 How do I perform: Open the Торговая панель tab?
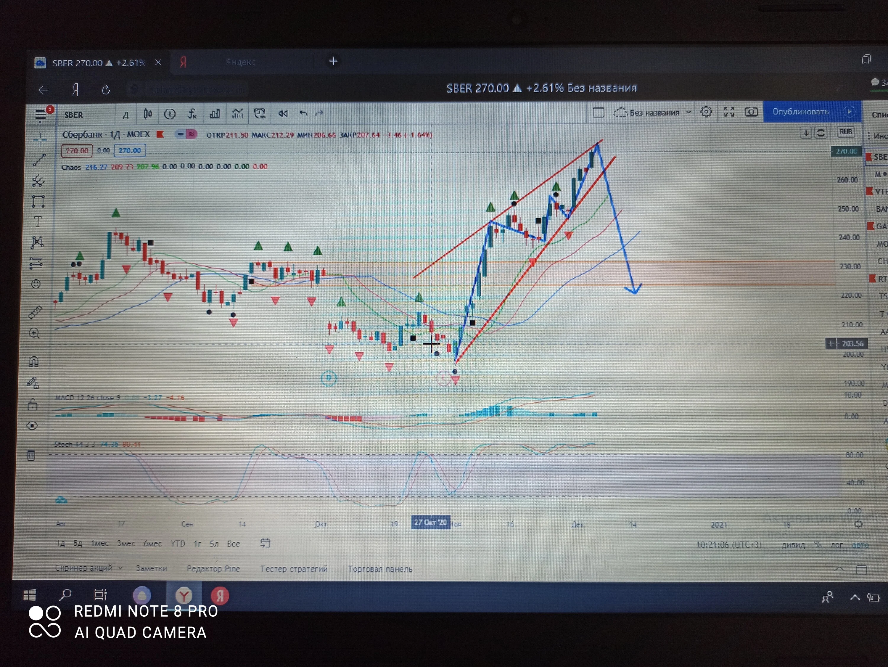(380, 569)
